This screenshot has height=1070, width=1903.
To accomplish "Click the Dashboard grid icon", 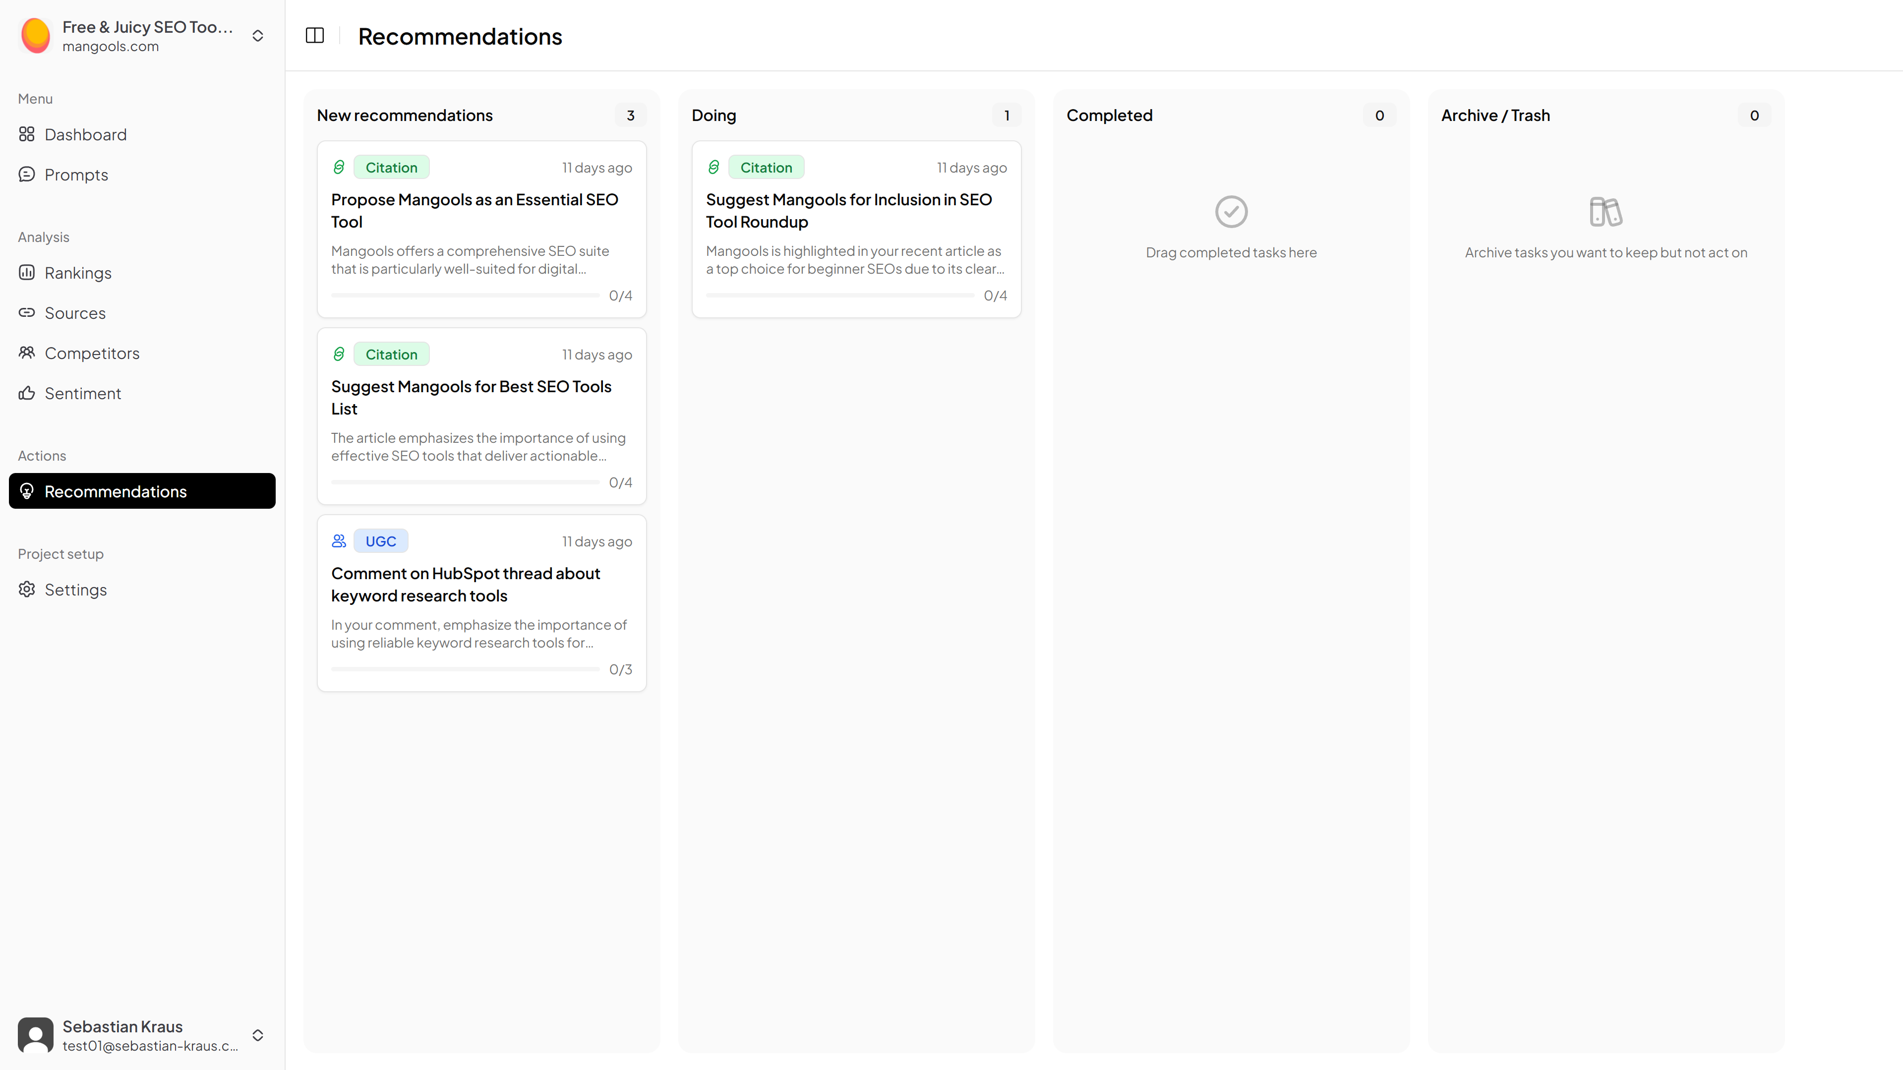I will [x=27, y=134].
